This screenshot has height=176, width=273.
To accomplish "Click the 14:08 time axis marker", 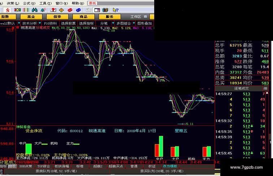I will tap(123, 162).
